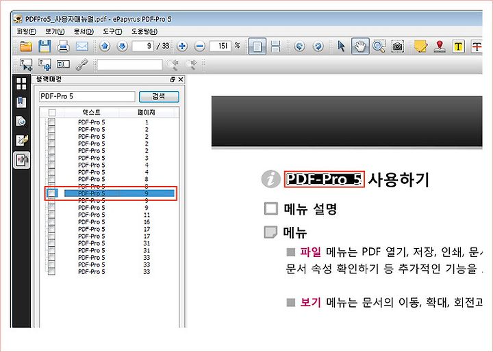This screenshot has width=493, height=352.
Task: Click the pink 보기 text in document
Action: point(310,302)
